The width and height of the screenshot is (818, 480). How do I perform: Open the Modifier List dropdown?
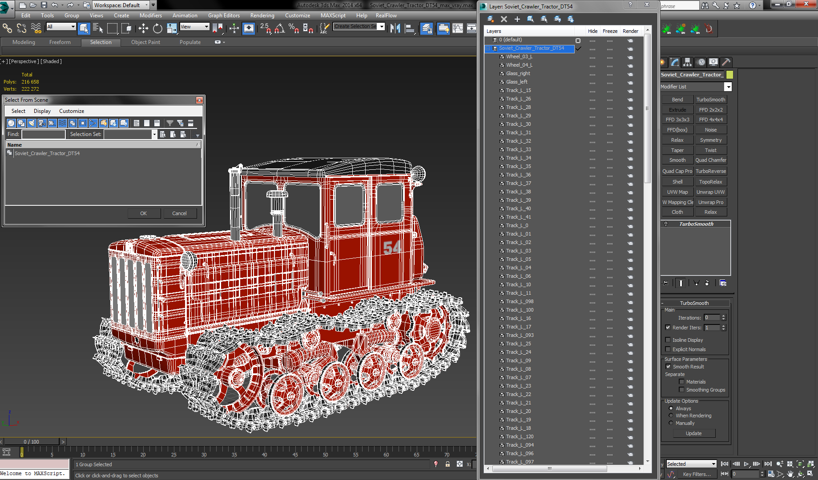click(x=728, y=87)
